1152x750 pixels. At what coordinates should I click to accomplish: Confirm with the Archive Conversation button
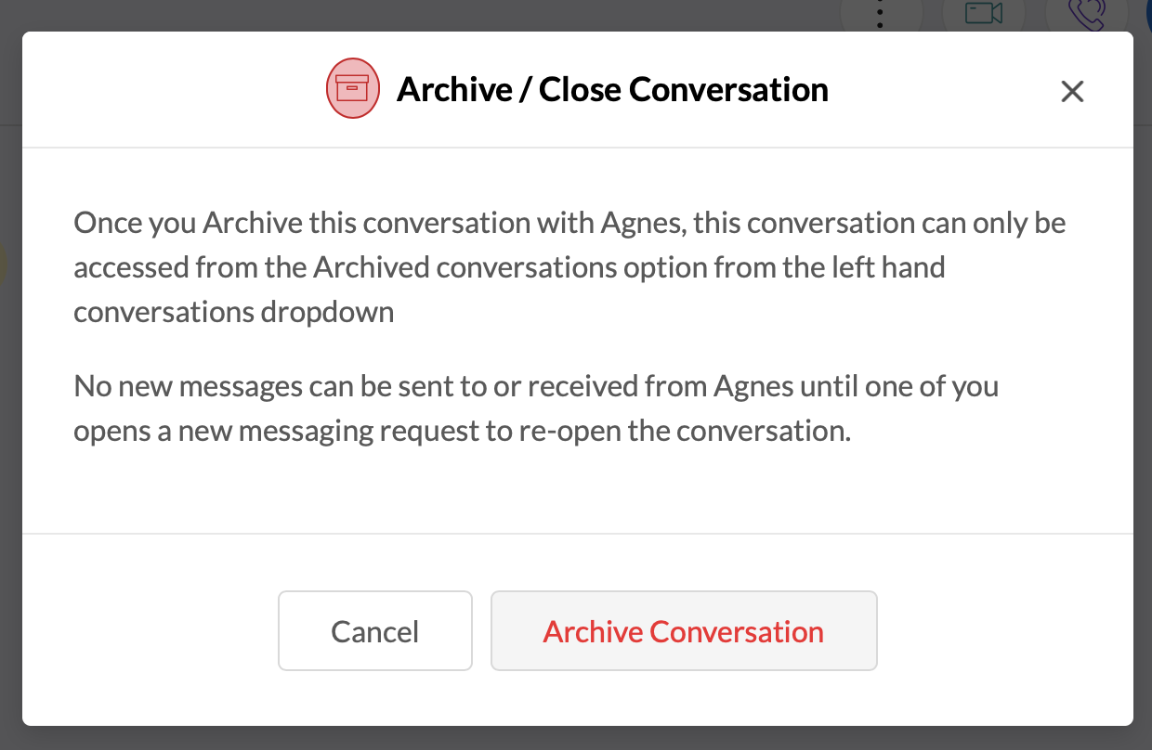(x=684, y=631)
